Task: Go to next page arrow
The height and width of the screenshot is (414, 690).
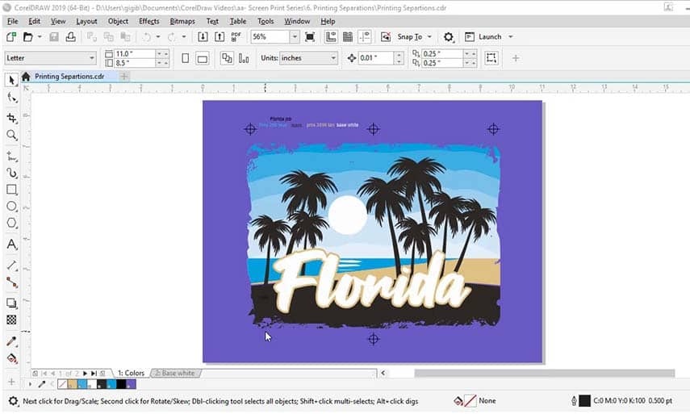Action: [x=85, y=373]
